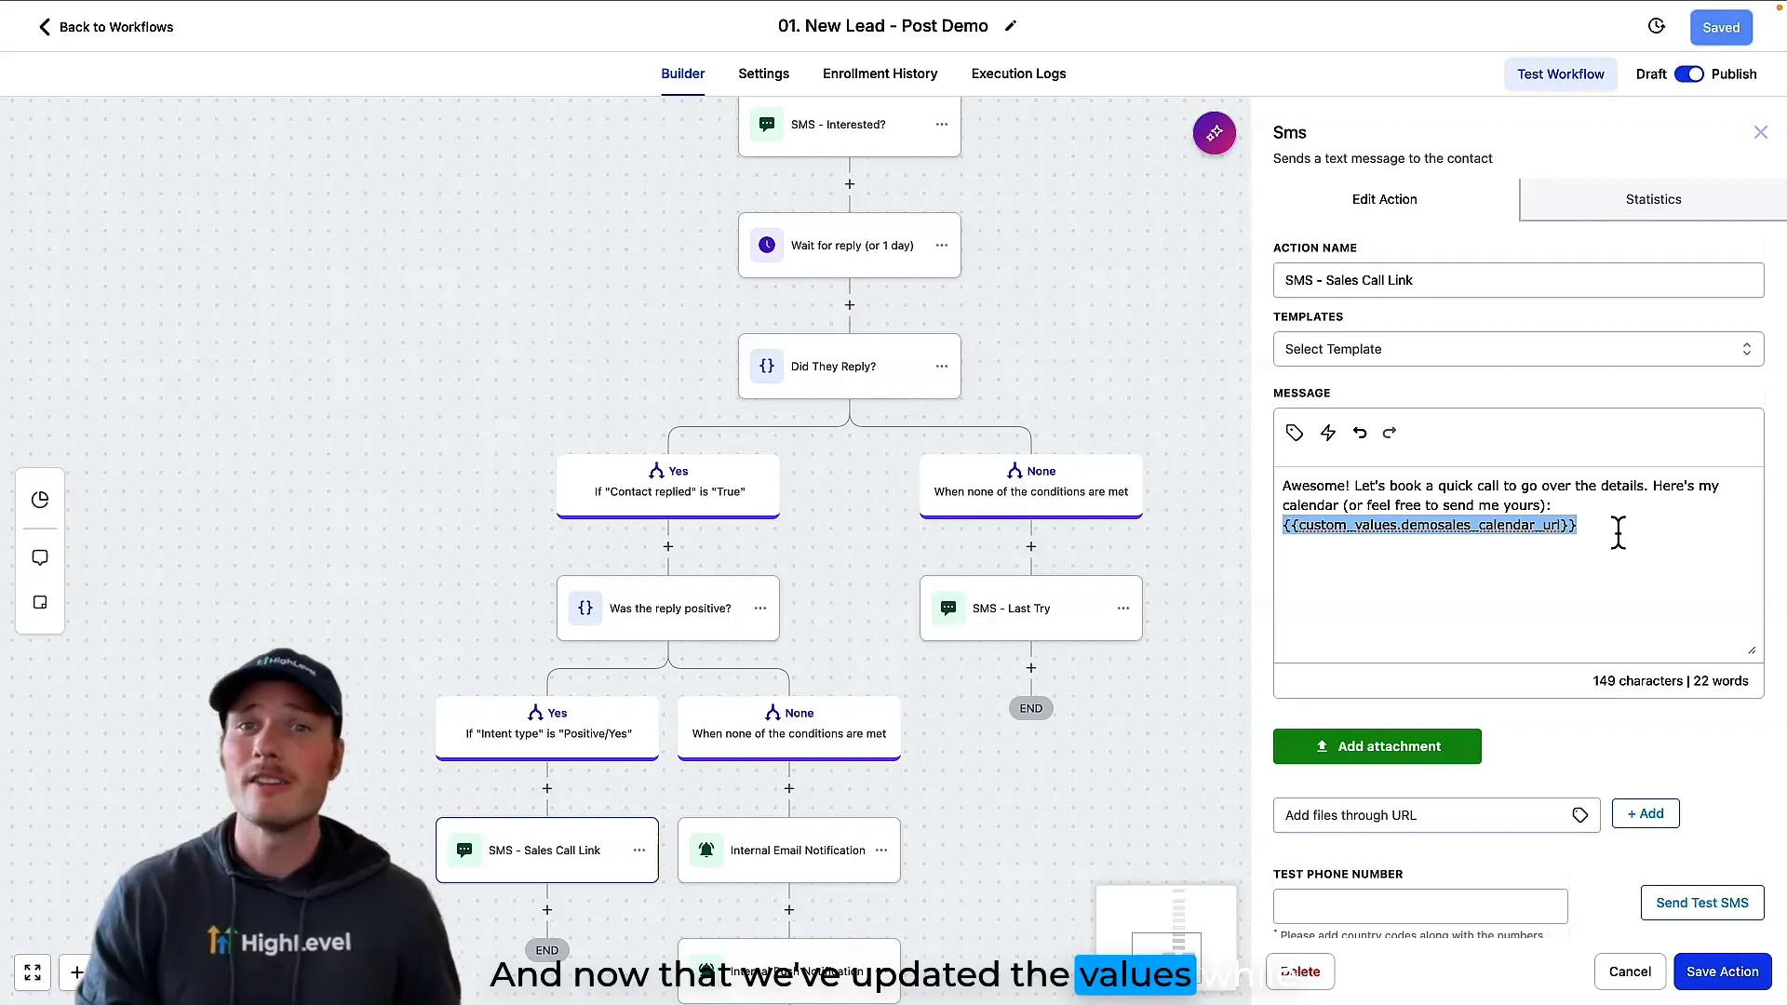Undo the message edit

[1360, 433]
